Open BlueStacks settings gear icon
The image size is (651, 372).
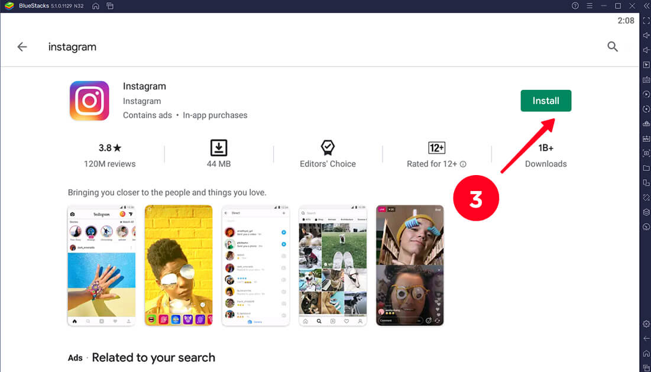point(646,324)
